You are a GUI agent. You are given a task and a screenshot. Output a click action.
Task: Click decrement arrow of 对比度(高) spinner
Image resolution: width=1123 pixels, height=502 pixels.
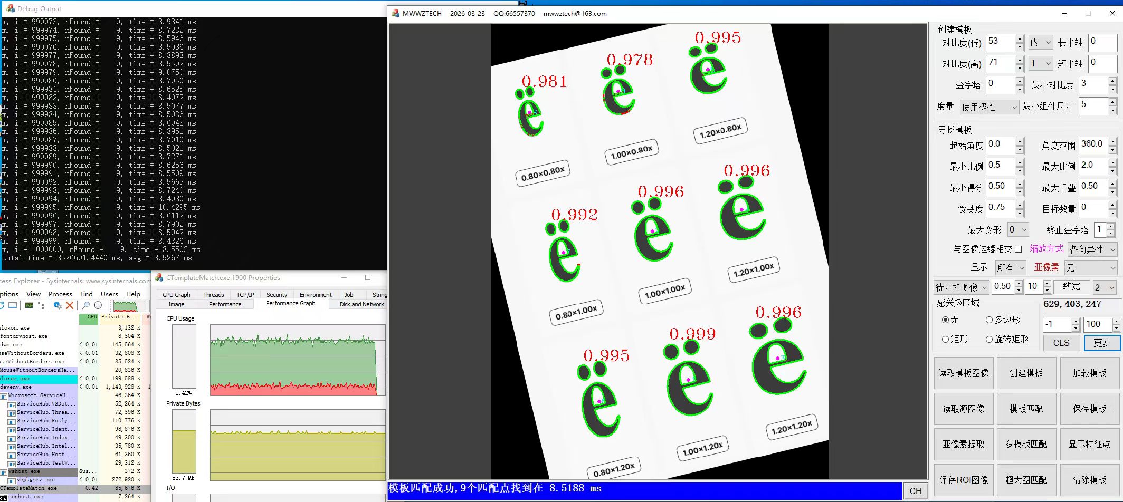[1020, 68]
